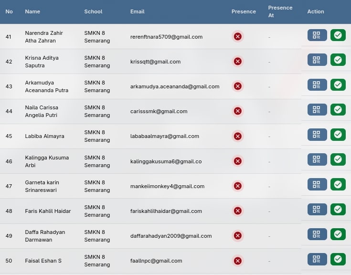Click email daffarahadyan2009@gmail.com
The image size is (351, 275).
pos(170,236)
